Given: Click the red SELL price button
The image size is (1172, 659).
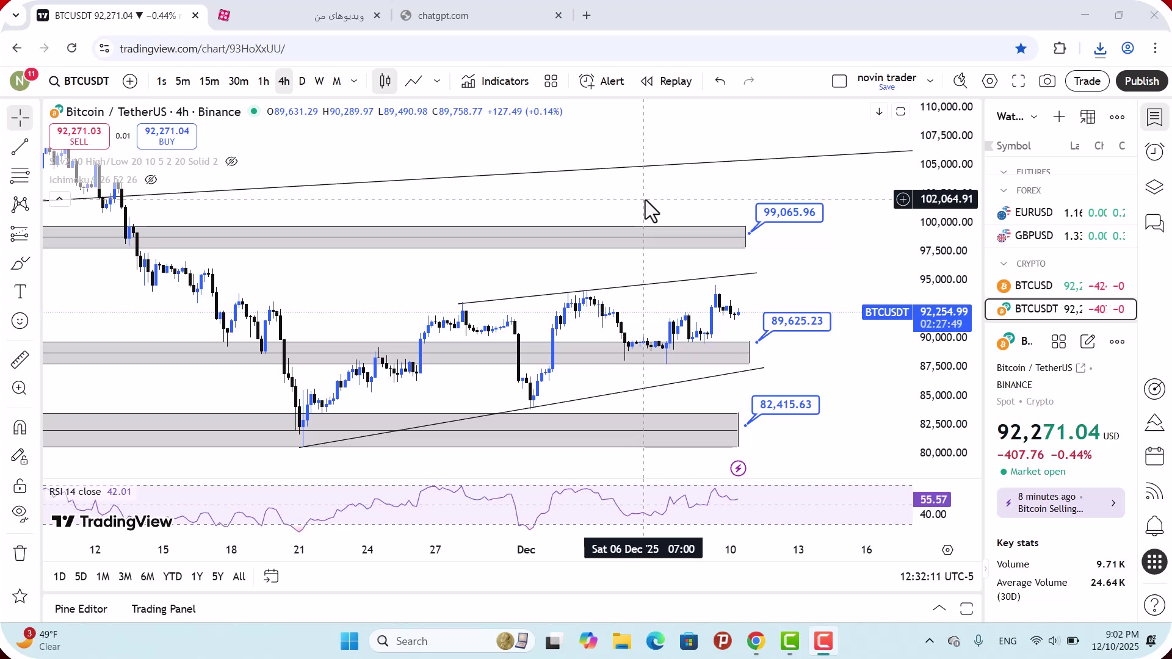Looking at the screenshot, I should tap(79, 136).
